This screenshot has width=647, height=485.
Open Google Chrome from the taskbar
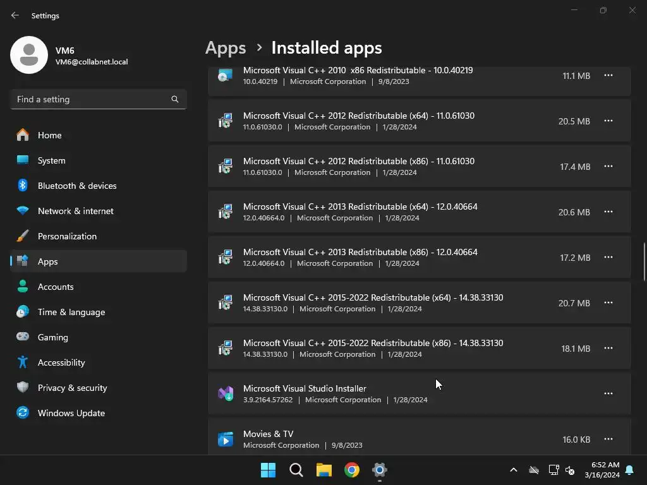point(352,470)
